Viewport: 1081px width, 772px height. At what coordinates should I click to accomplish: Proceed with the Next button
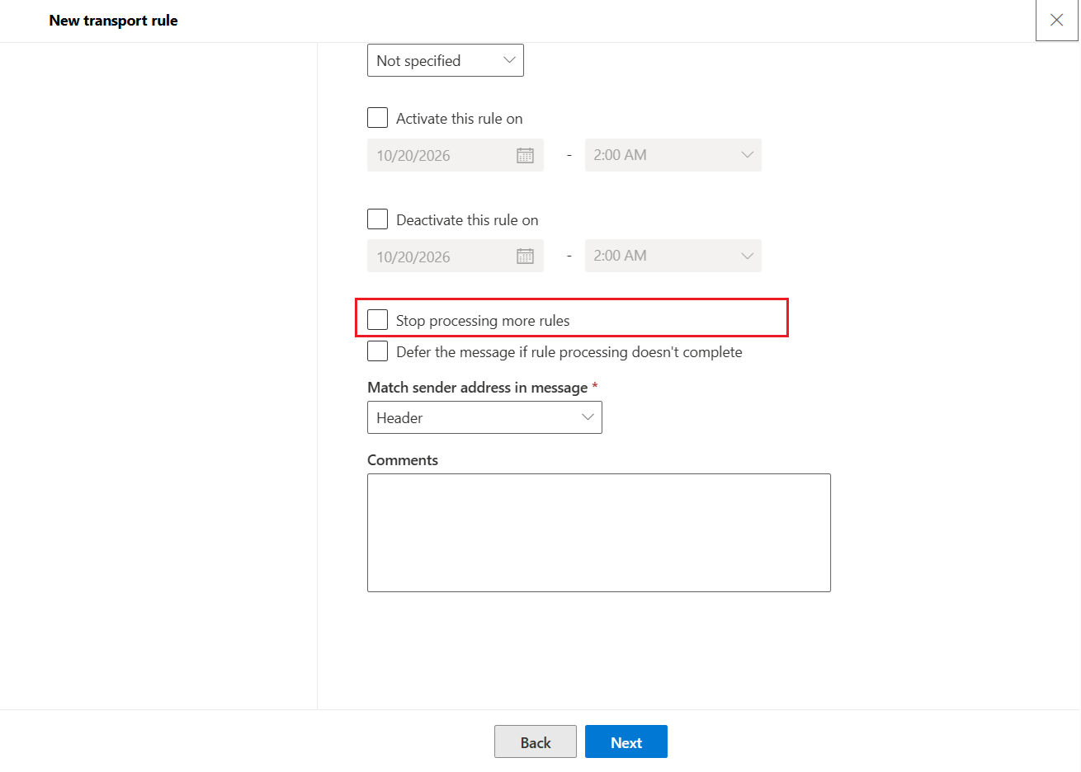point(626,742)
